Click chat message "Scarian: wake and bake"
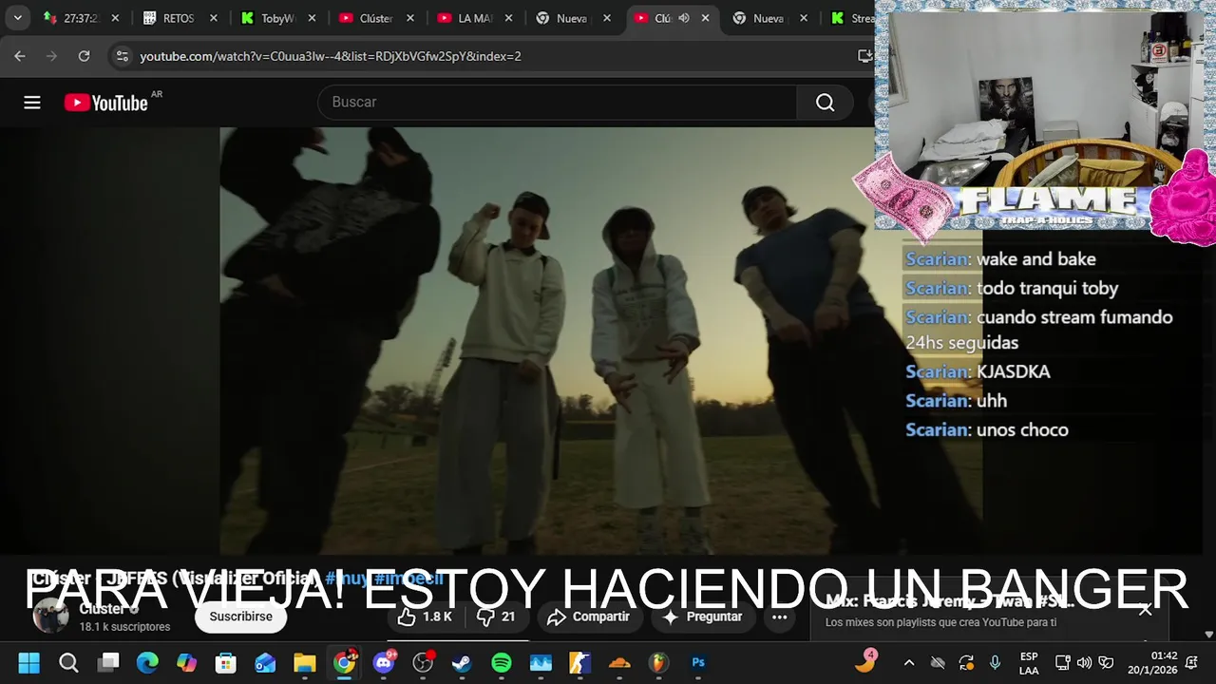Screen dimensions: 1216x684 coord(1001,258)
